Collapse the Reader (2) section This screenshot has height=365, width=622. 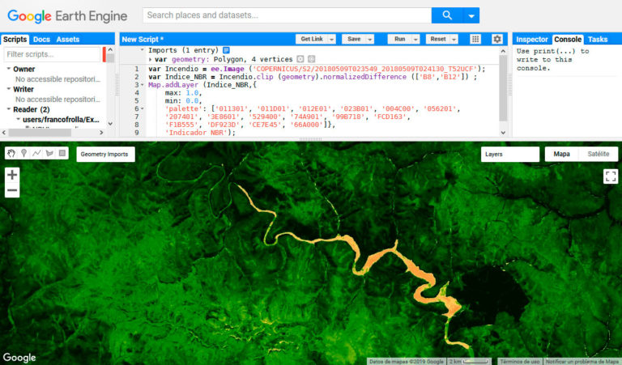pos(8,109)
